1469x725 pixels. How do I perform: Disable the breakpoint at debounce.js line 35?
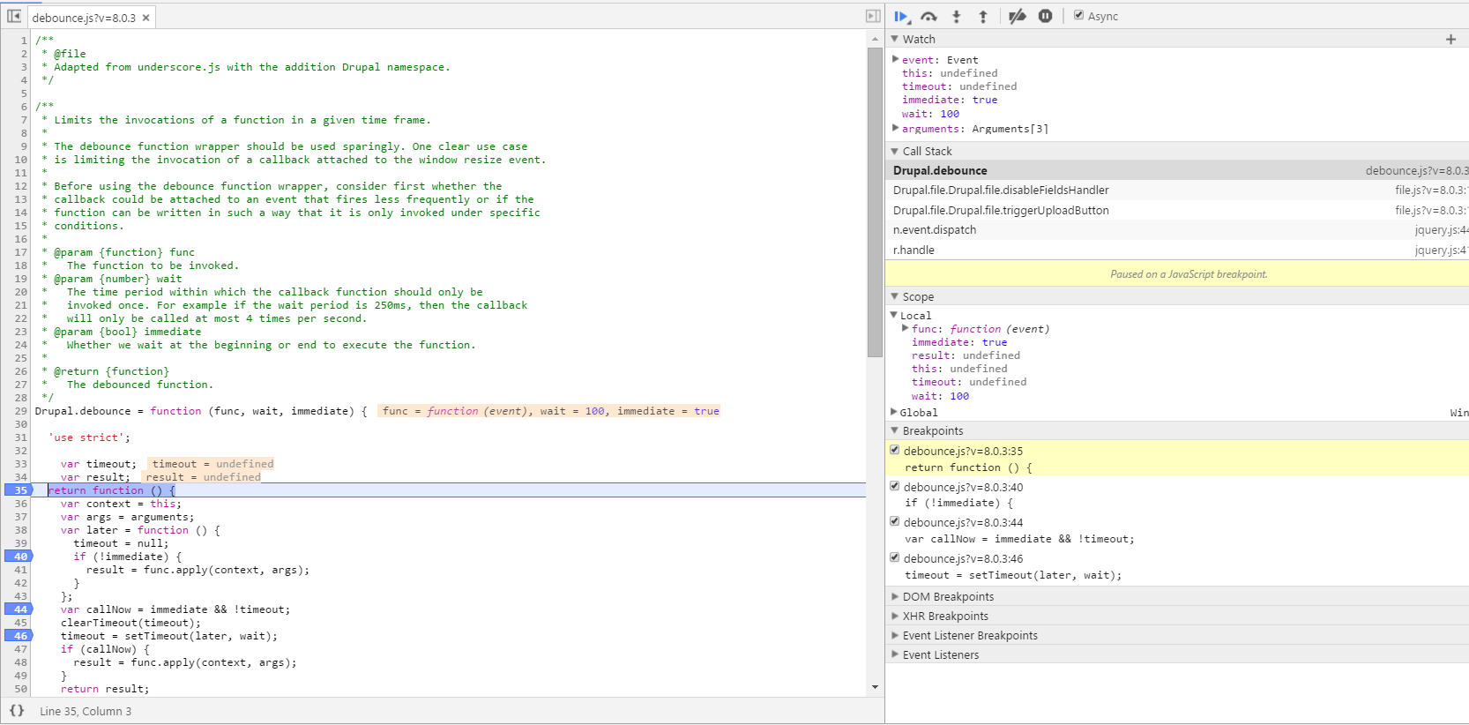(895, 450)
